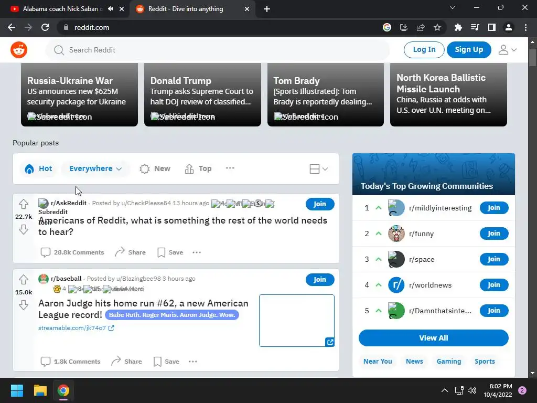Image resolution: width=537 pixels, height=403 pixels.
Task: Click the Google icon in address bar
Action: coord(387,27)
